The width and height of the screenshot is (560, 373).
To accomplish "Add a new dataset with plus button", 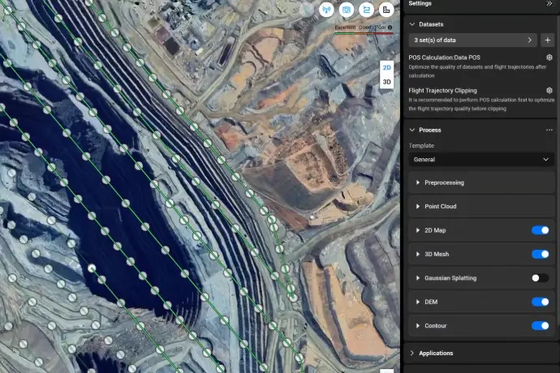I will point(547,40).
